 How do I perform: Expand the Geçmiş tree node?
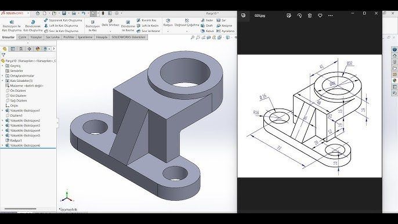(x=2, y=66)
